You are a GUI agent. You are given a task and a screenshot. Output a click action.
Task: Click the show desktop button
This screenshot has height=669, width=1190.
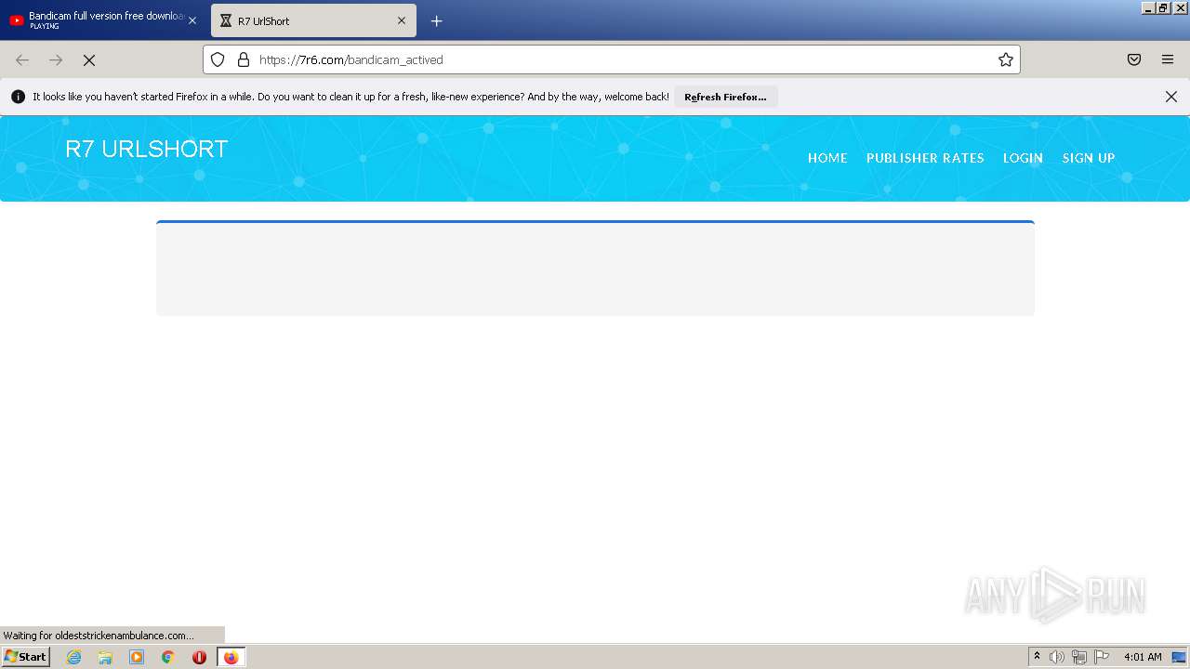click(1180, 657)
